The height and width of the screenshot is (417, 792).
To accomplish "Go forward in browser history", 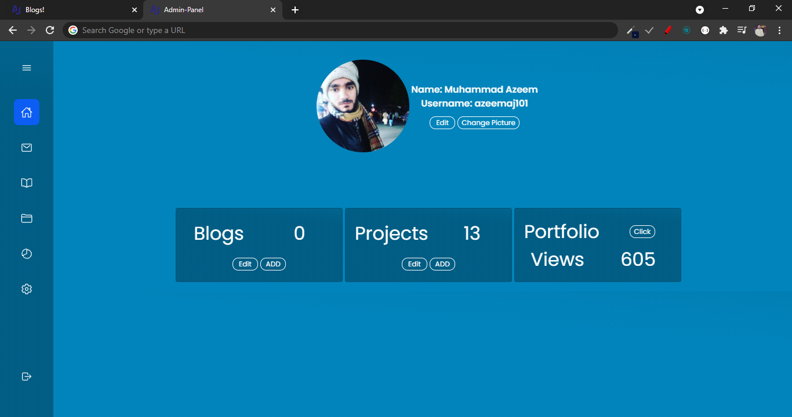I will [31, 30].
